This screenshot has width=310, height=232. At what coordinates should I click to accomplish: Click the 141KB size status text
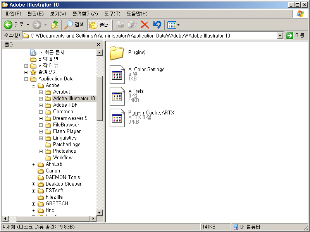click(209, 227)
